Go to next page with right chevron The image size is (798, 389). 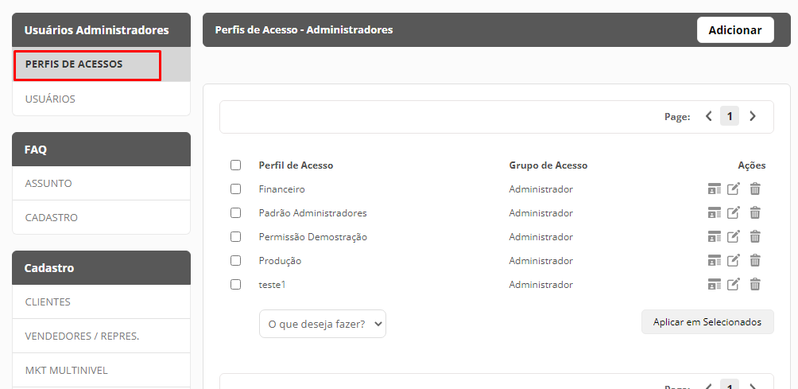[752, 117]
